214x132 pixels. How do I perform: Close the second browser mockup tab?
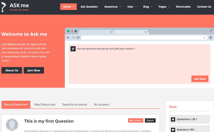coord(146,32)
